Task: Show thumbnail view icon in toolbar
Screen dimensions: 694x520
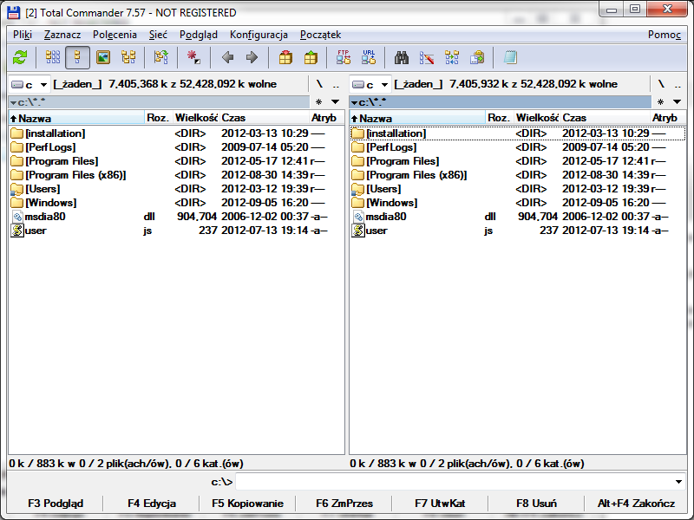Action: 103,57
